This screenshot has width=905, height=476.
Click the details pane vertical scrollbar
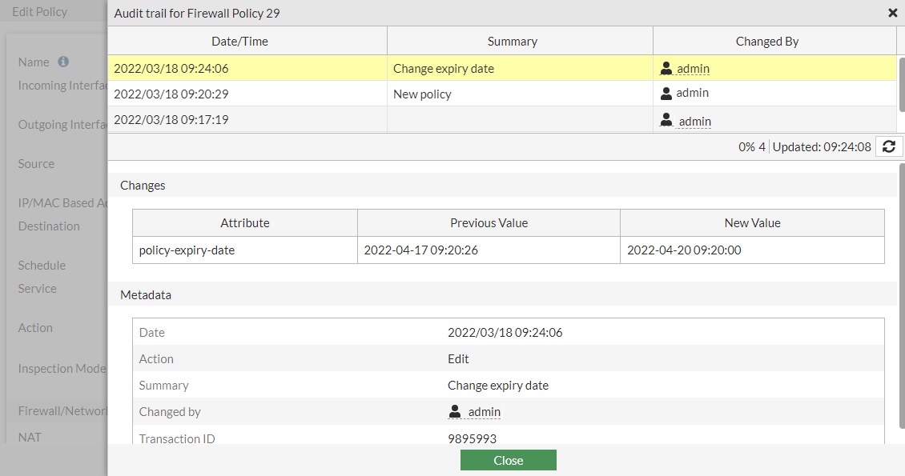coord(902,240)
